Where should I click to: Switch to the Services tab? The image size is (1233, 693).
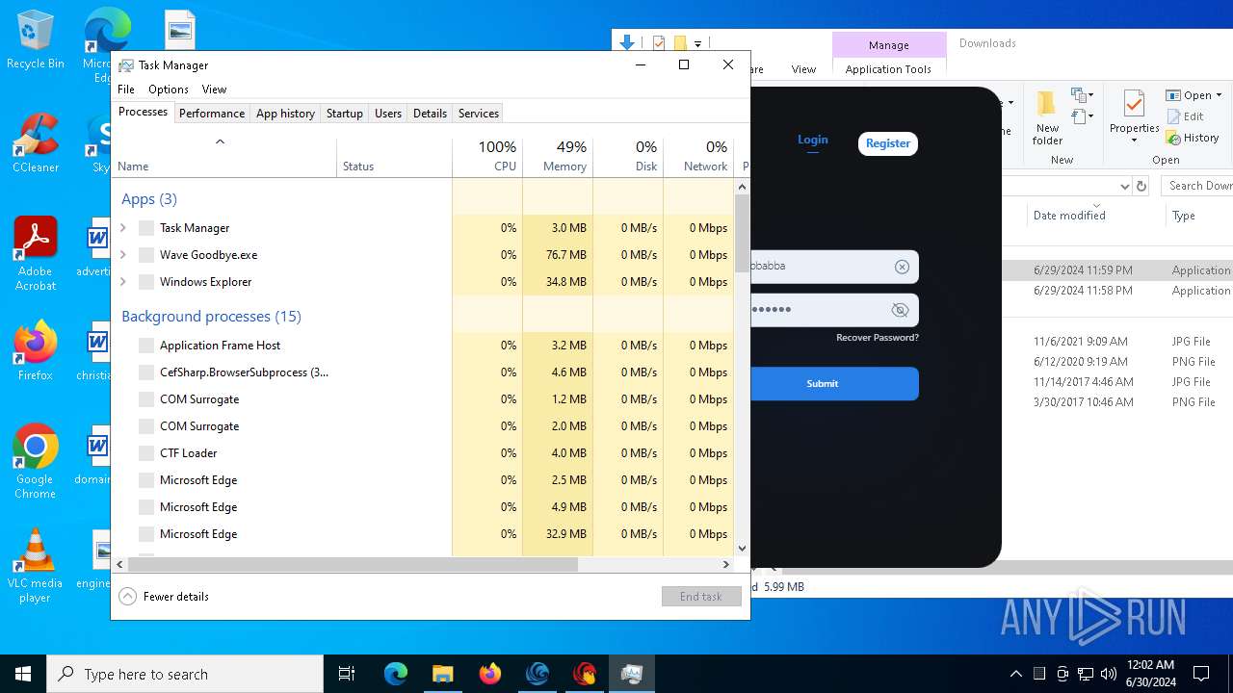(x=479, y=114)
